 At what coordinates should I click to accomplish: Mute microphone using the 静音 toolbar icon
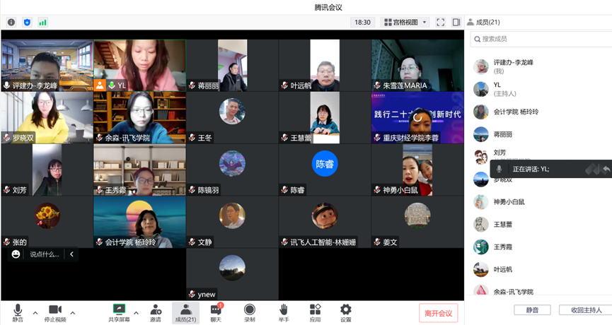coord(18,312)
